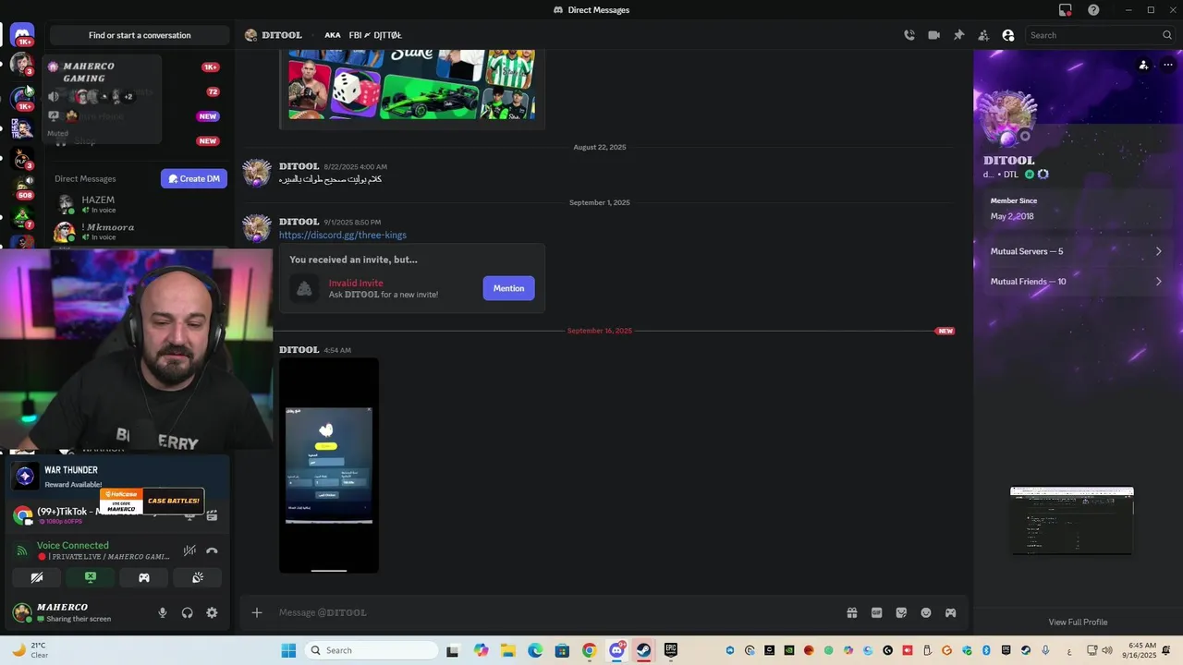Open weather widget 21°C Clear

(x=30, y=650)
